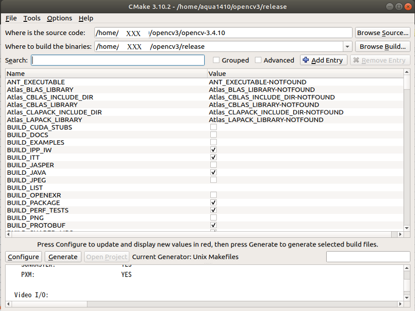Viewport: 415px width, 311px height.
Task: Open the Tools menu
Action: (x=32, y=18)
